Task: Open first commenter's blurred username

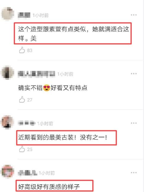Action: click(24, 15)
